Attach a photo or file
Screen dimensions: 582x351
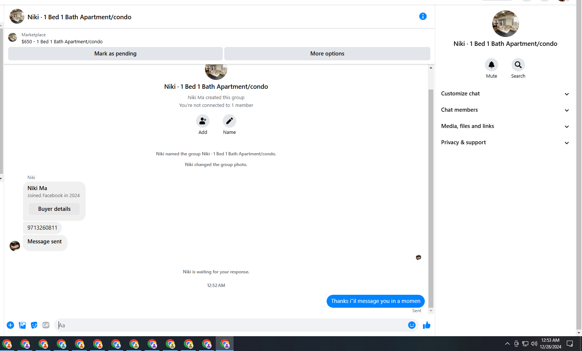pyautogui.click(x=22, y=325)
